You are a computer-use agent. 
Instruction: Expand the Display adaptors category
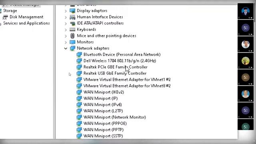click(x=66, y=11)
